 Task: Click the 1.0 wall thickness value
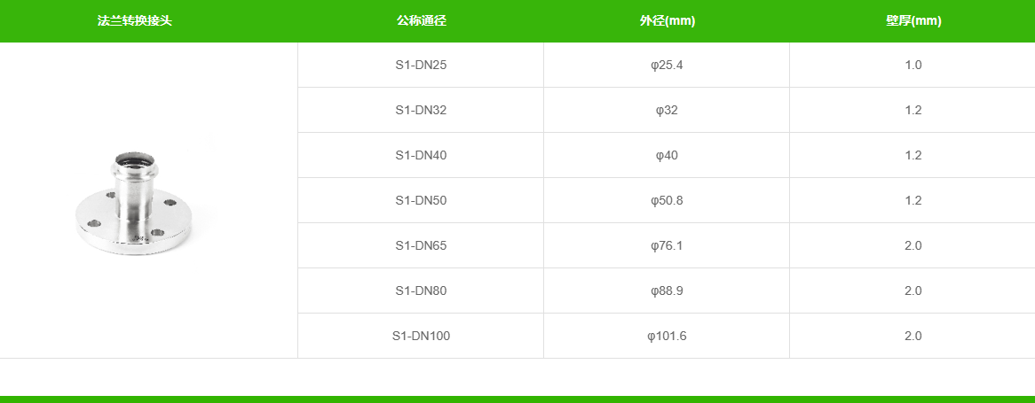913,66
